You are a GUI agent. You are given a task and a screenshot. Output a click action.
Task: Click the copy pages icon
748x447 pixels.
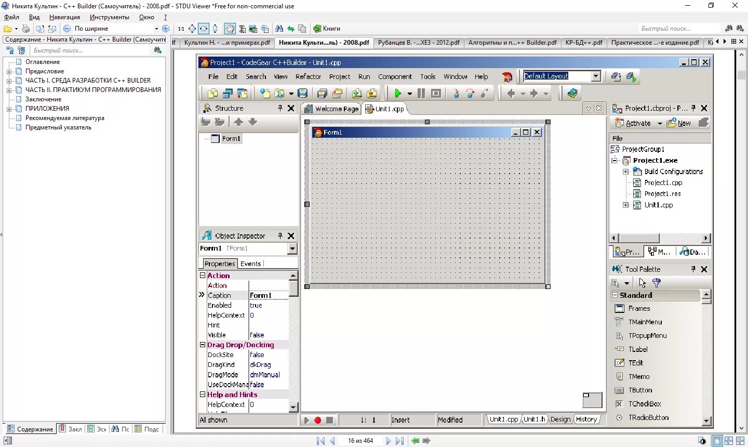[302, 29]
